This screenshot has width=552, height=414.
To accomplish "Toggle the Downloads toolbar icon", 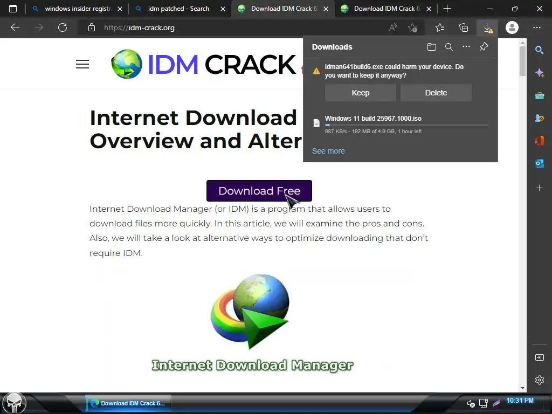I will (487, 27).
